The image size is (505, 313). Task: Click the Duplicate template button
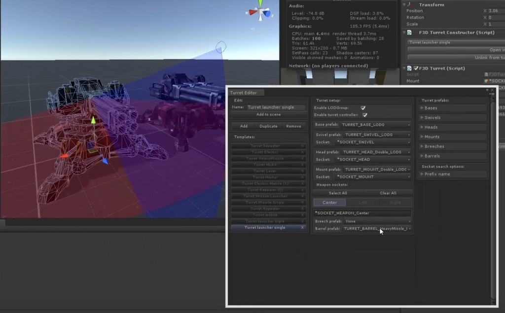point(268,126)
